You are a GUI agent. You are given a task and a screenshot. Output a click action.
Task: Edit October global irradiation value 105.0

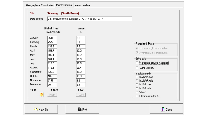[x=52, y=76]
